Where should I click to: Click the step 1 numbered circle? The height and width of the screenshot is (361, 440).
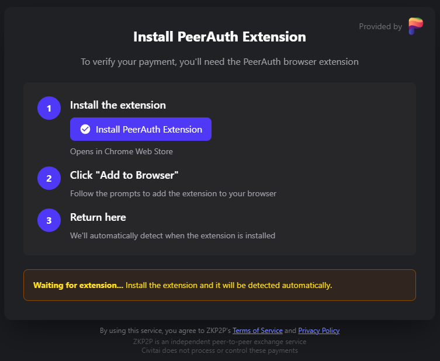[49, 108]
